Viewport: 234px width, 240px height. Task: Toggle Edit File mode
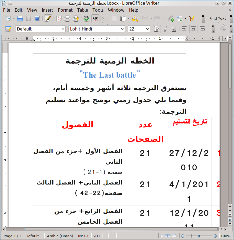(x=48, y=19)
